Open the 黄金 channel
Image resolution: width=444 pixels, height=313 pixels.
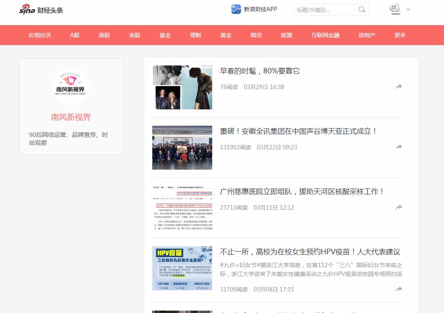226,35
